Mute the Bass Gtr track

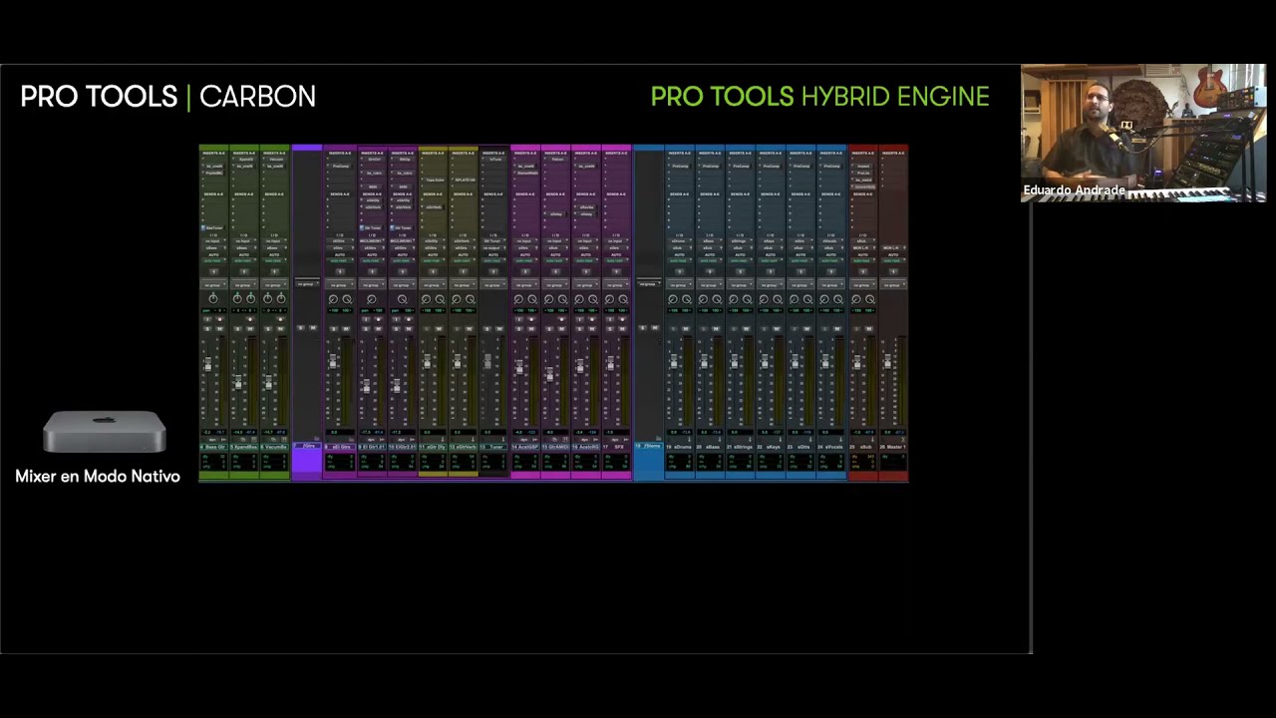click(219, 329)
